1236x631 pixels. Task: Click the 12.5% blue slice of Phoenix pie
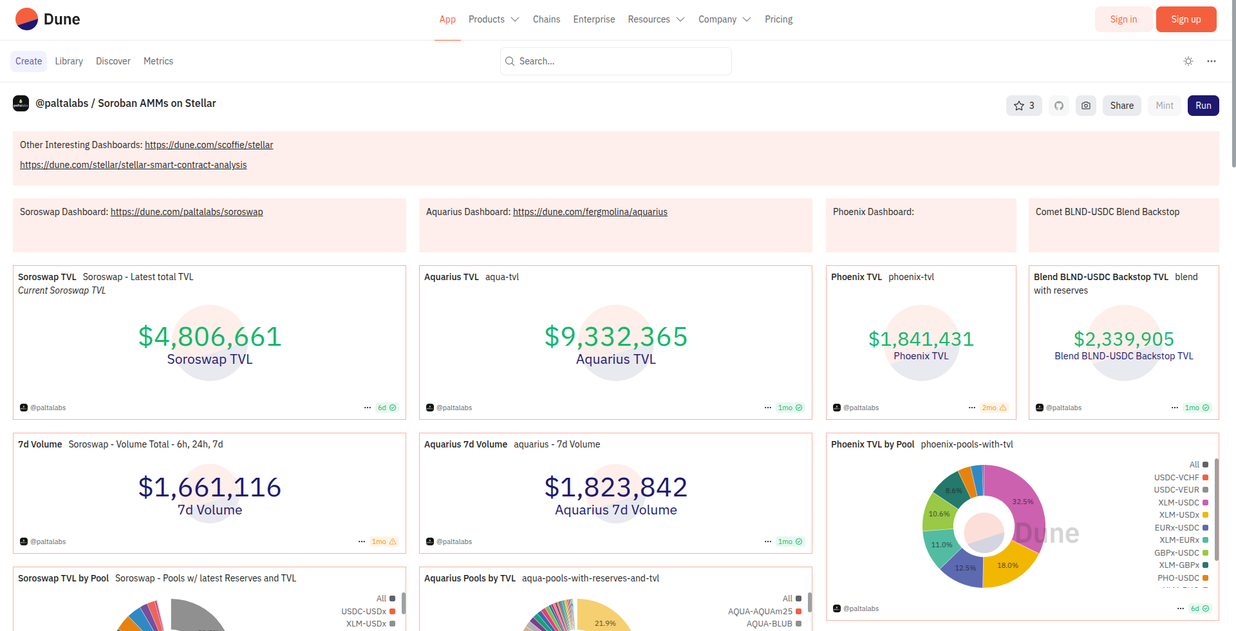(x=964, y=569)
